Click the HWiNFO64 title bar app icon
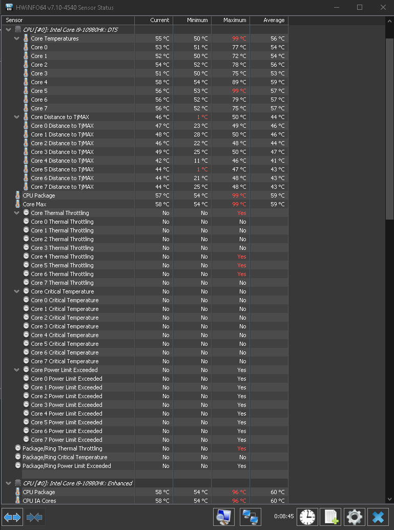This screenshot has width=394, height=530. tap(9, 7)
